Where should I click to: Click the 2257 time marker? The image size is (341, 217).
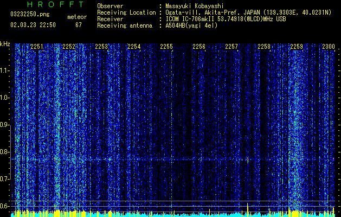click(231, 47)
